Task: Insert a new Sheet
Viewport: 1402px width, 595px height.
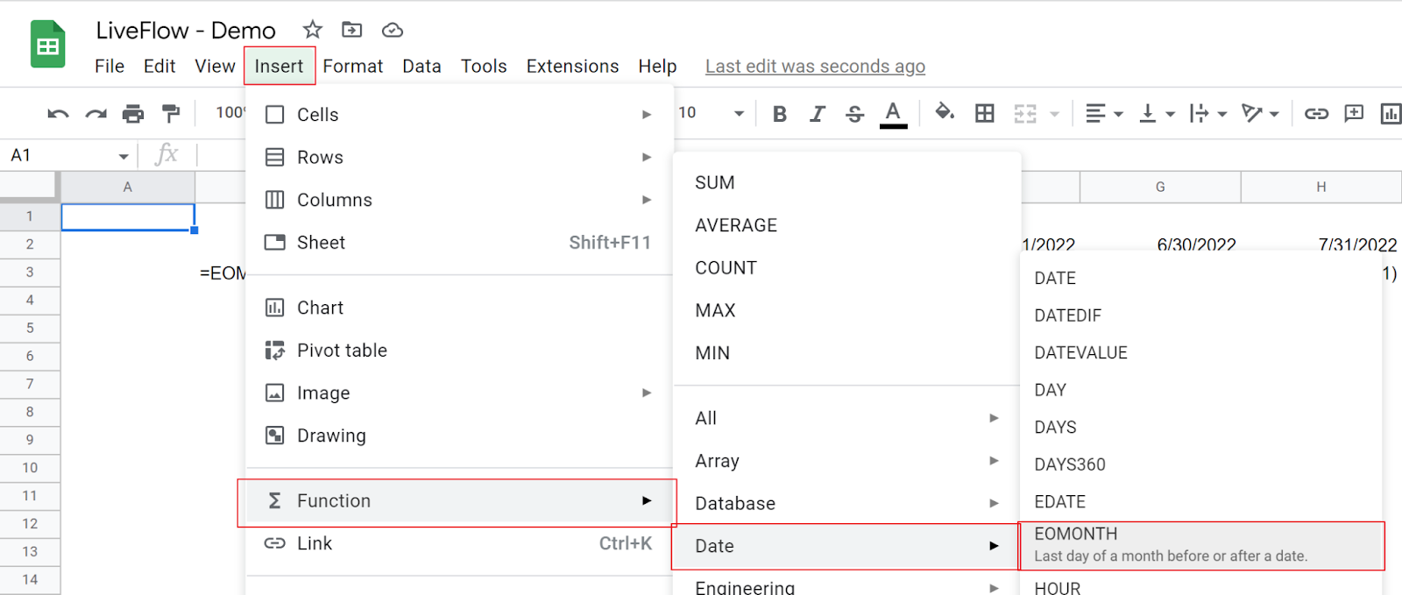Action: pyautogui.click(x=459, y=243)
